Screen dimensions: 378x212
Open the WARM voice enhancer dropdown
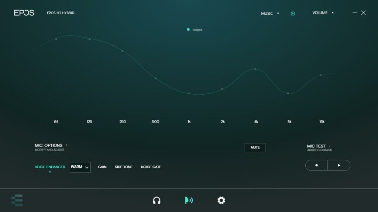80,167
